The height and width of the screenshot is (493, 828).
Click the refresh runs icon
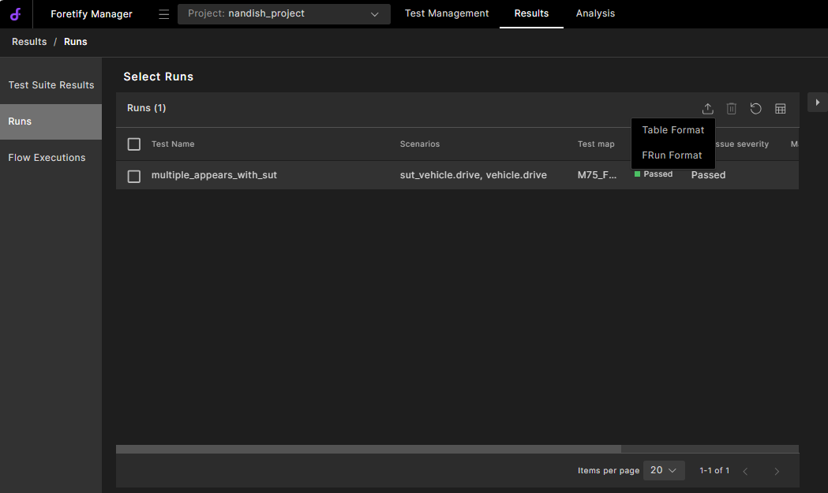pyautogui.click(x=756, y=109)
